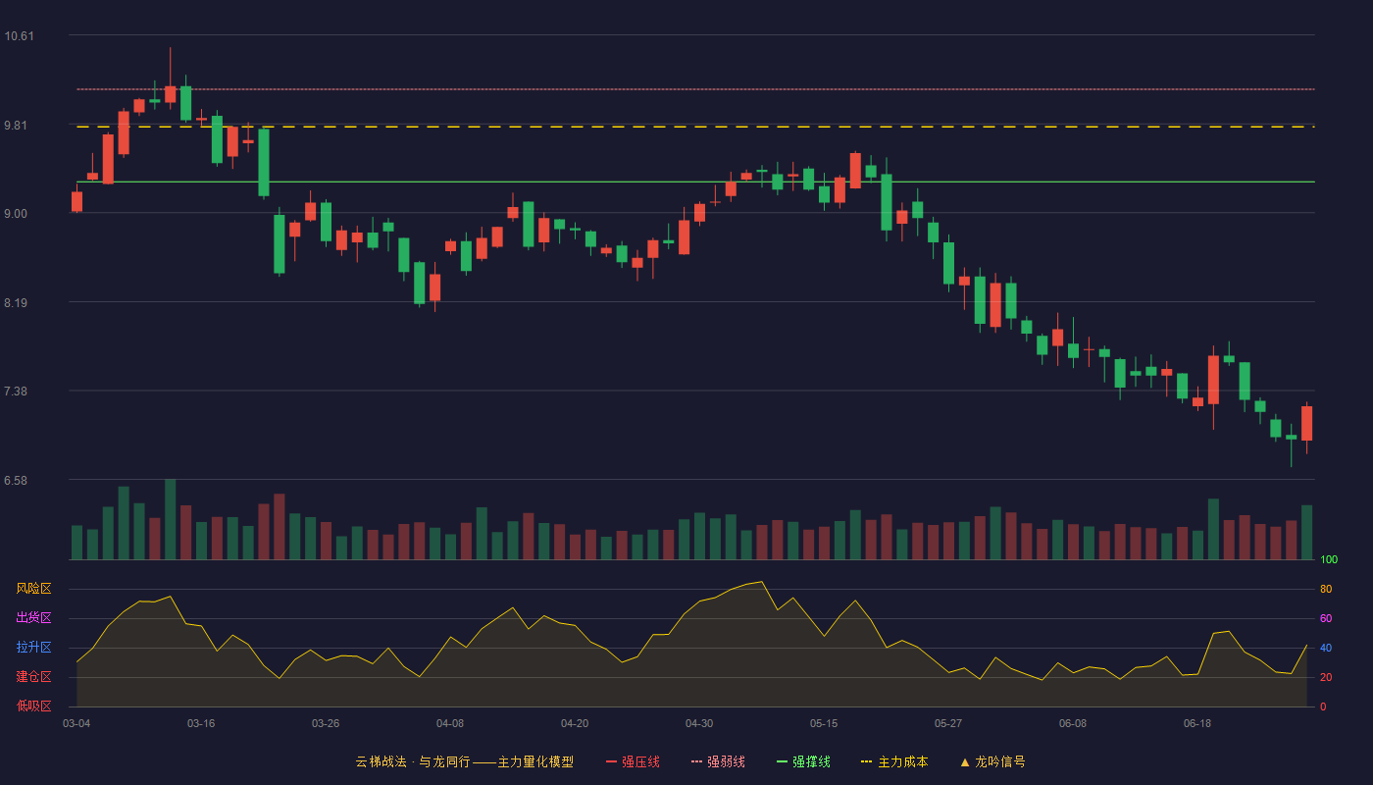Click the 10.61 price axis label

19,36
